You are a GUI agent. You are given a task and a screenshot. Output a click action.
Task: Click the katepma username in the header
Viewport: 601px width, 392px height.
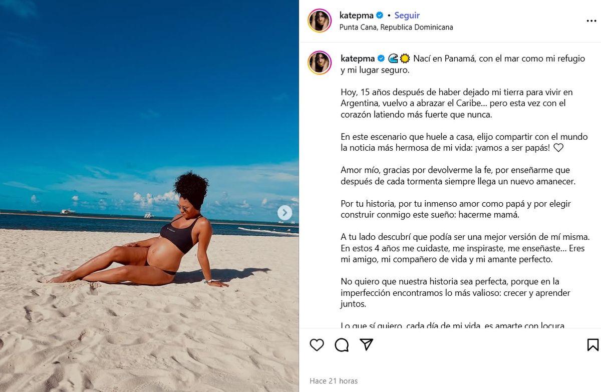357,16
